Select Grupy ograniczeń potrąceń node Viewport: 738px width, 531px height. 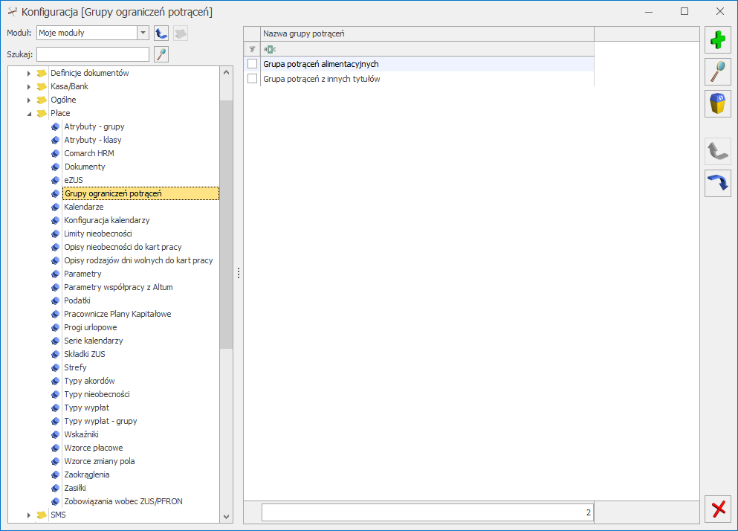pyautogui.click(x=140, y=193)
